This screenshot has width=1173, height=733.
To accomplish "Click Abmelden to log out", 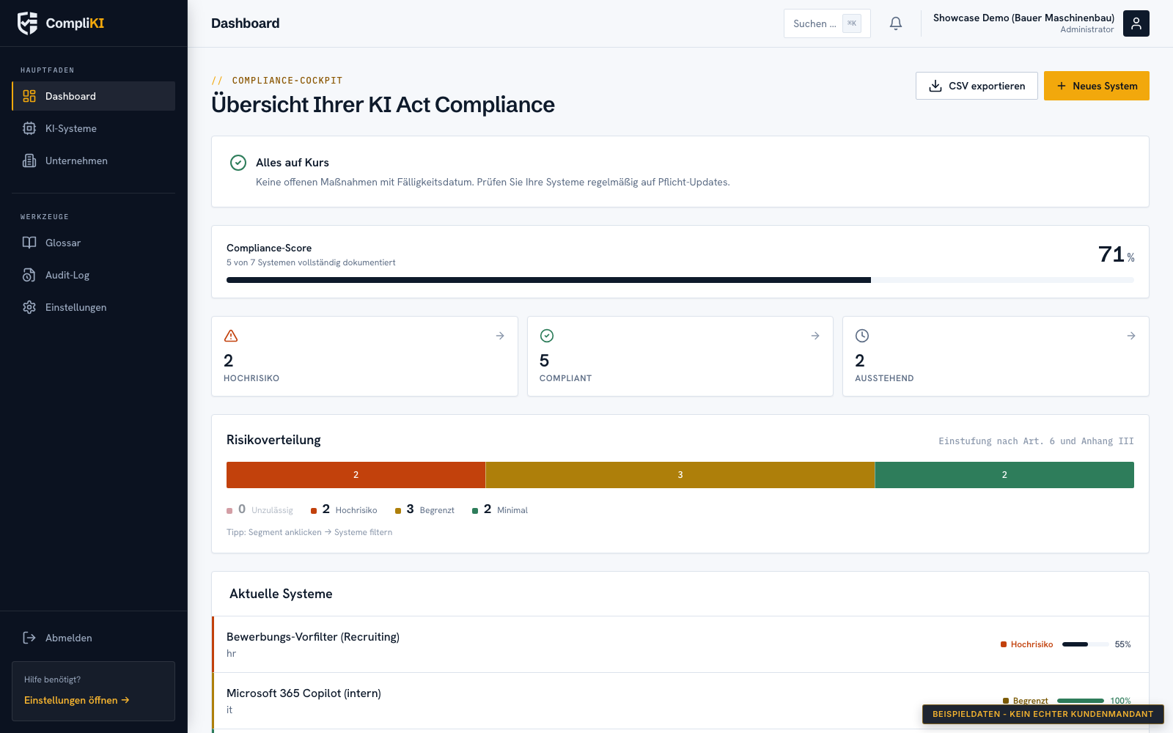I will click(93, 638).
